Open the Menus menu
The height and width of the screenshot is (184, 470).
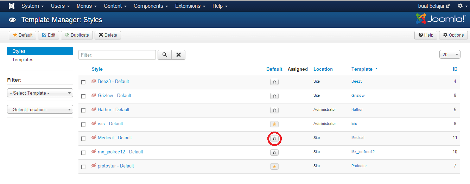click(86, 6)
